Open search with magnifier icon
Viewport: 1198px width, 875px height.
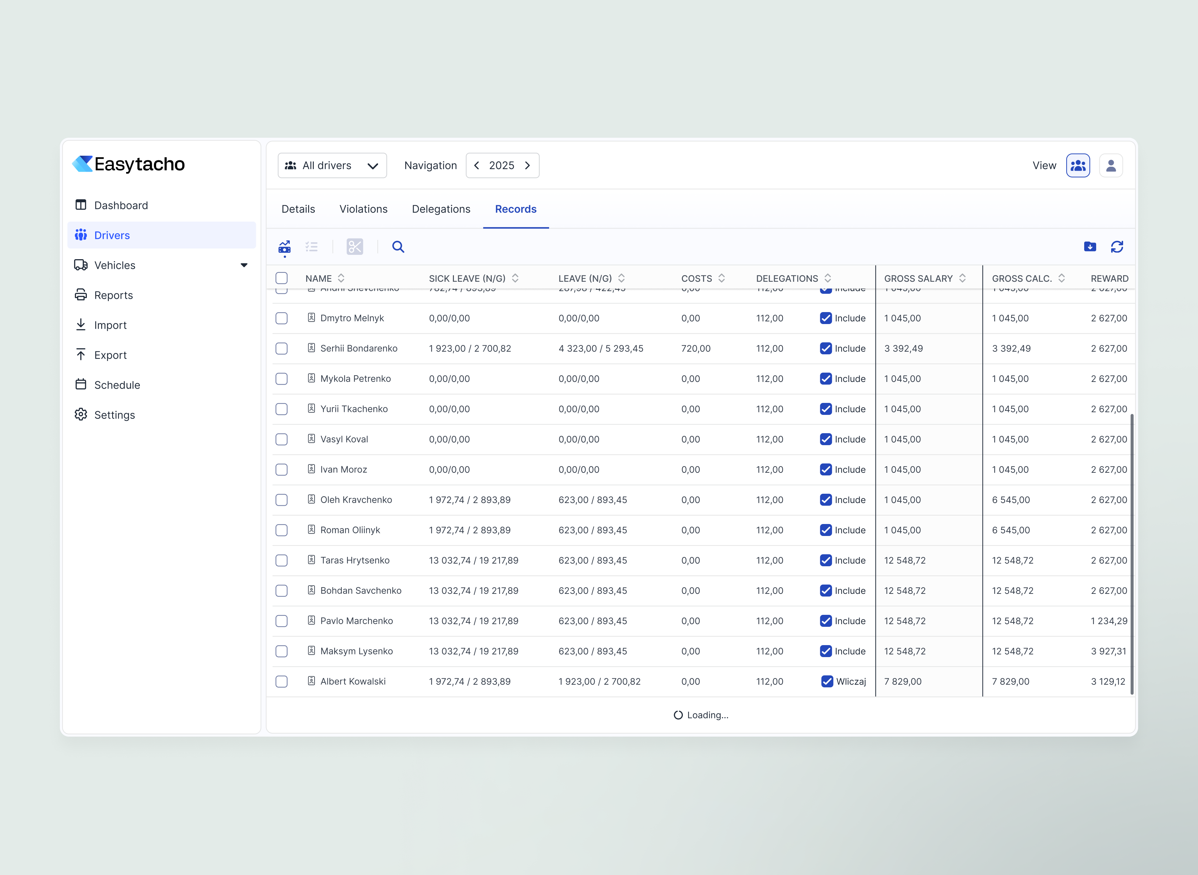click(x=398, y=247)
